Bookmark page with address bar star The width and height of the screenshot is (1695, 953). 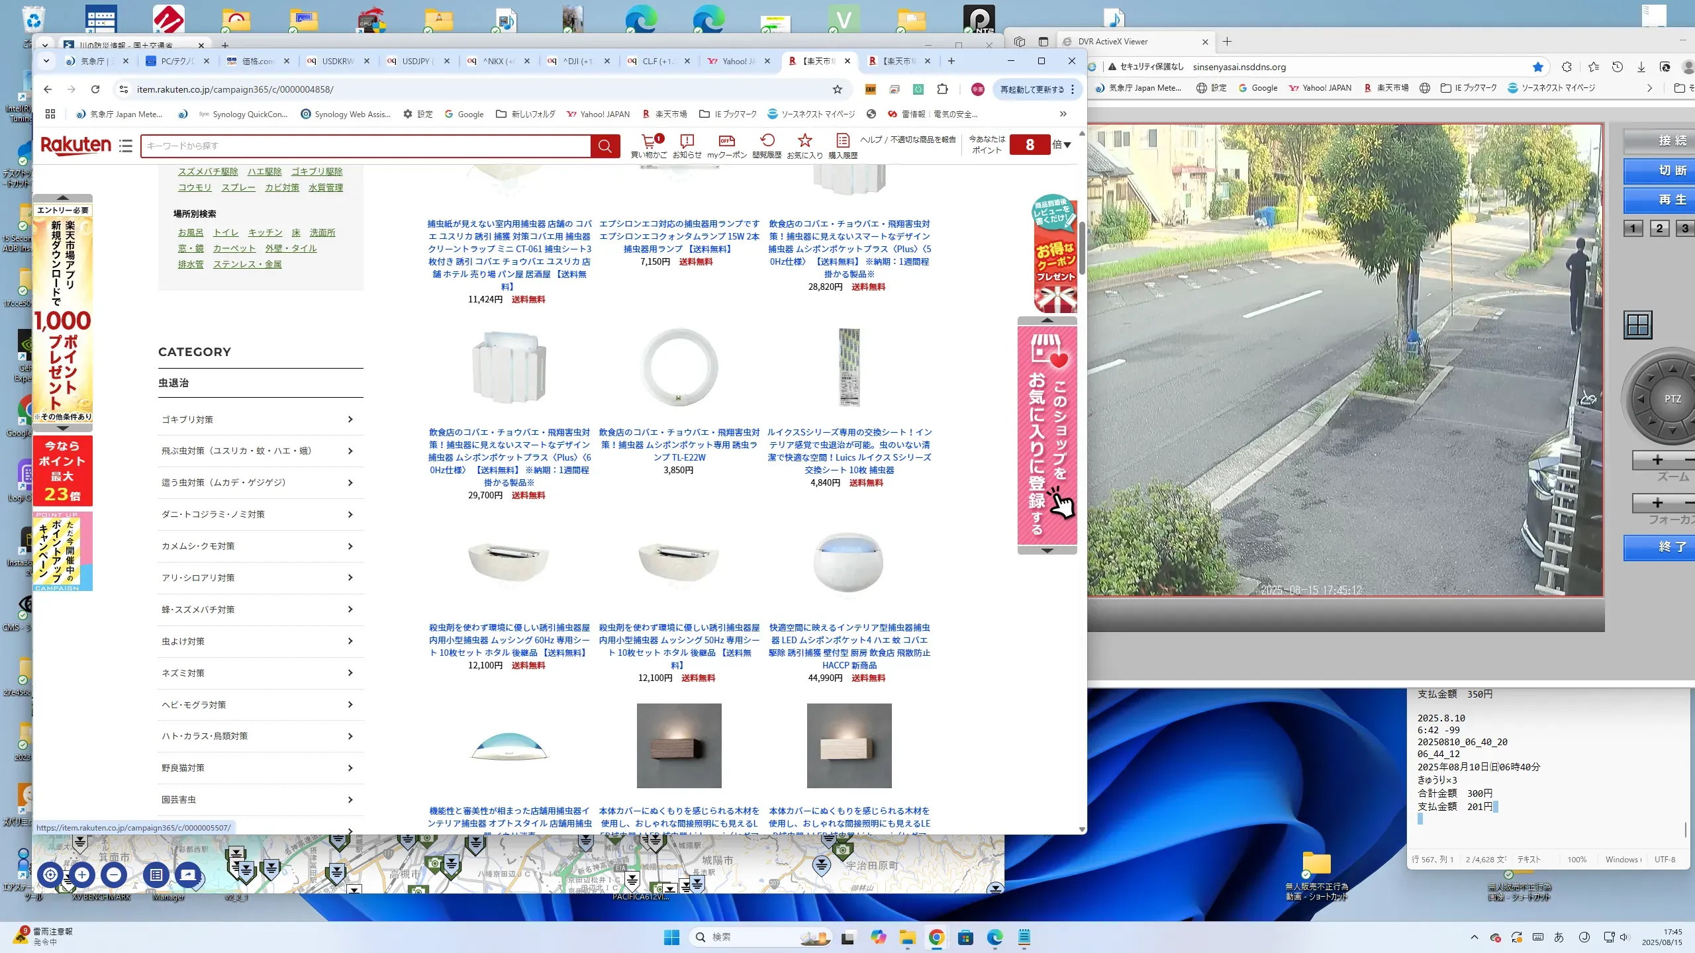(838, 89)
